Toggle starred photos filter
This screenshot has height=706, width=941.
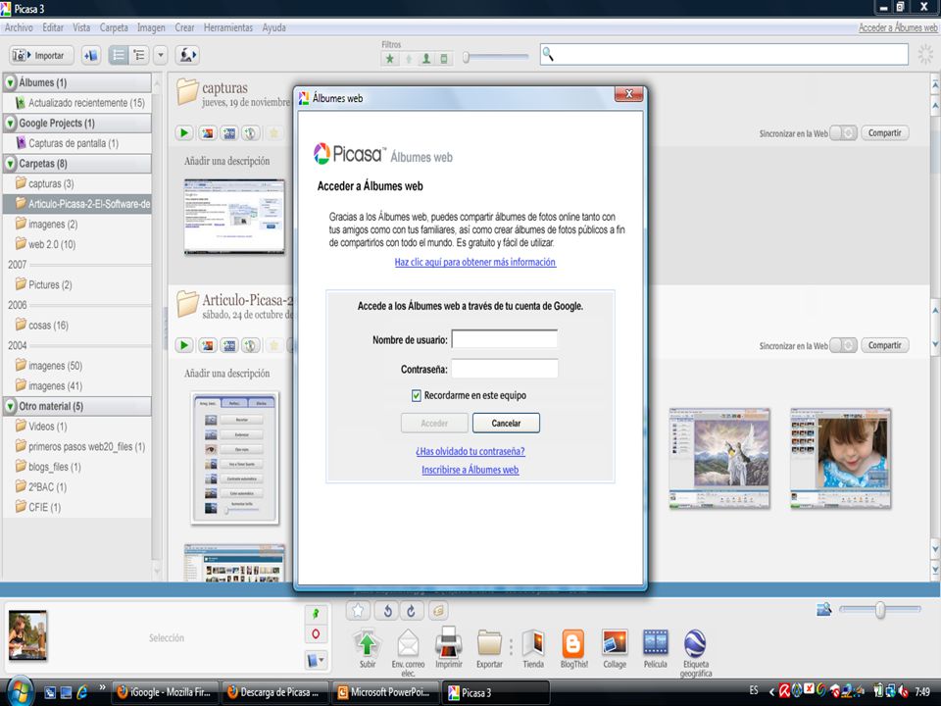(390, 59)
